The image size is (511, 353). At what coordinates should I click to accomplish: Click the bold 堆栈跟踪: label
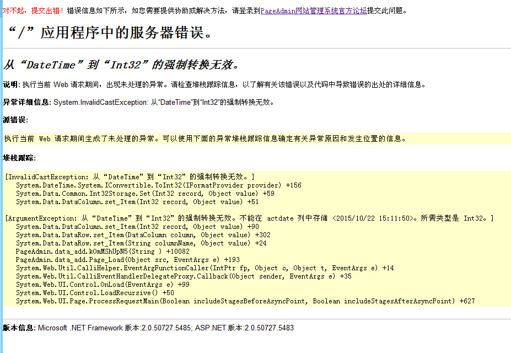pos(19,158)
